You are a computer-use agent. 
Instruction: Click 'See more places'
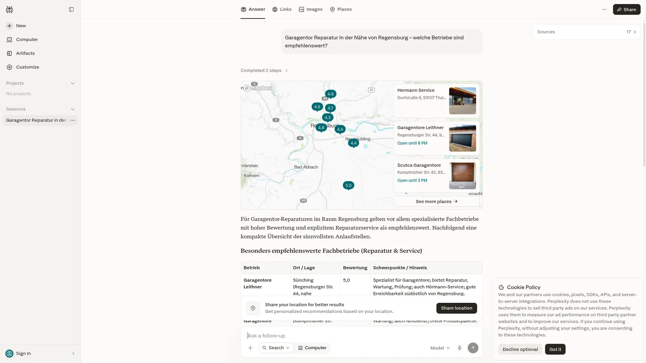436,202
